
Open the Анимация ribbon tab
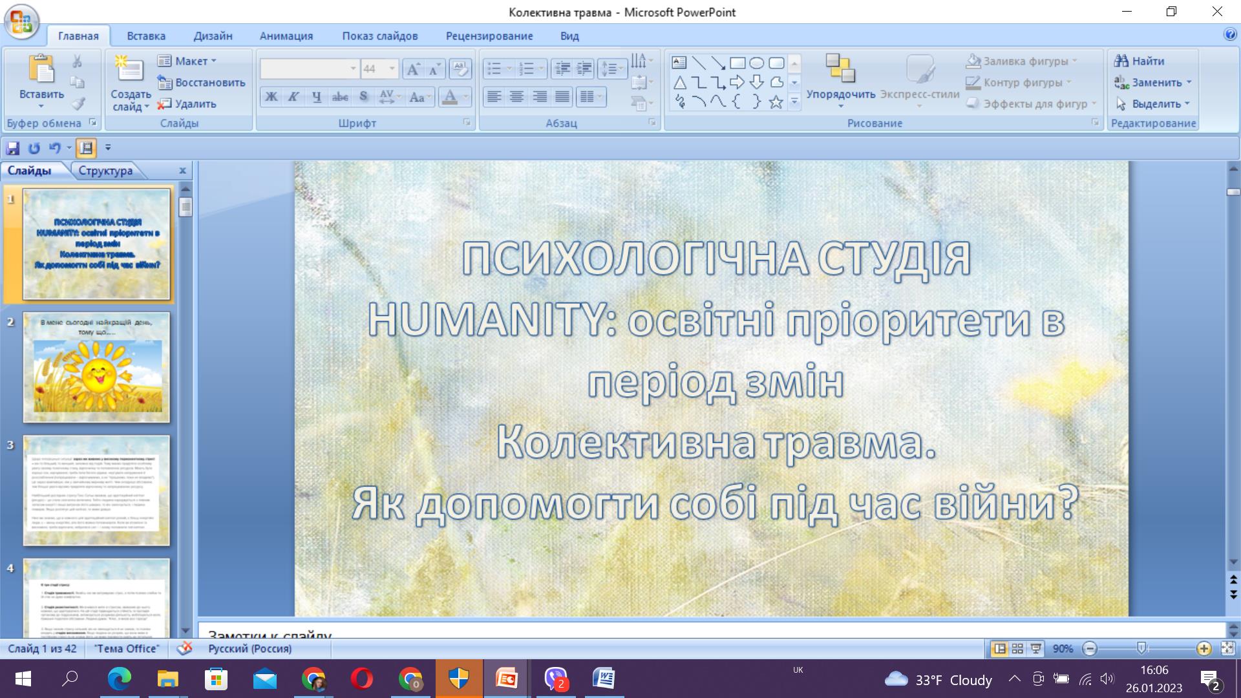point(286,36)
